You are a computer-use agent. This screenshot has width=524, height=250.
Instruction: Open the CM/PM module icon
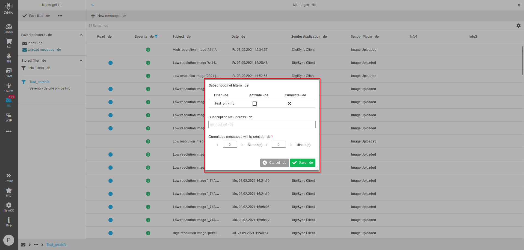9,87
